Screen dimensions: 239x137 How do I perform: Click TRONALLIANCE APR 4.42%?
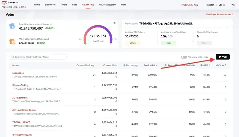click(206, 124)
